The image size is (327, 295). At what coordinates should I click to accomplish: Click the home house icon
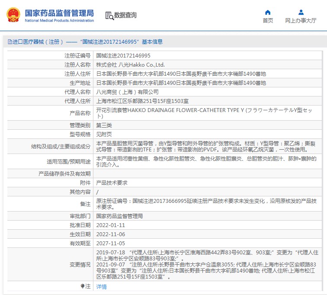[268, 12]
